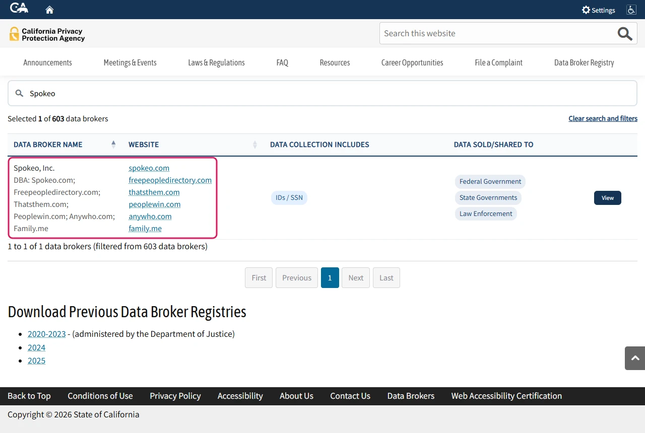Viewport: 645px width, 433px height.
Task: Click the View button for Spokeo
Action: click(608, 198)
